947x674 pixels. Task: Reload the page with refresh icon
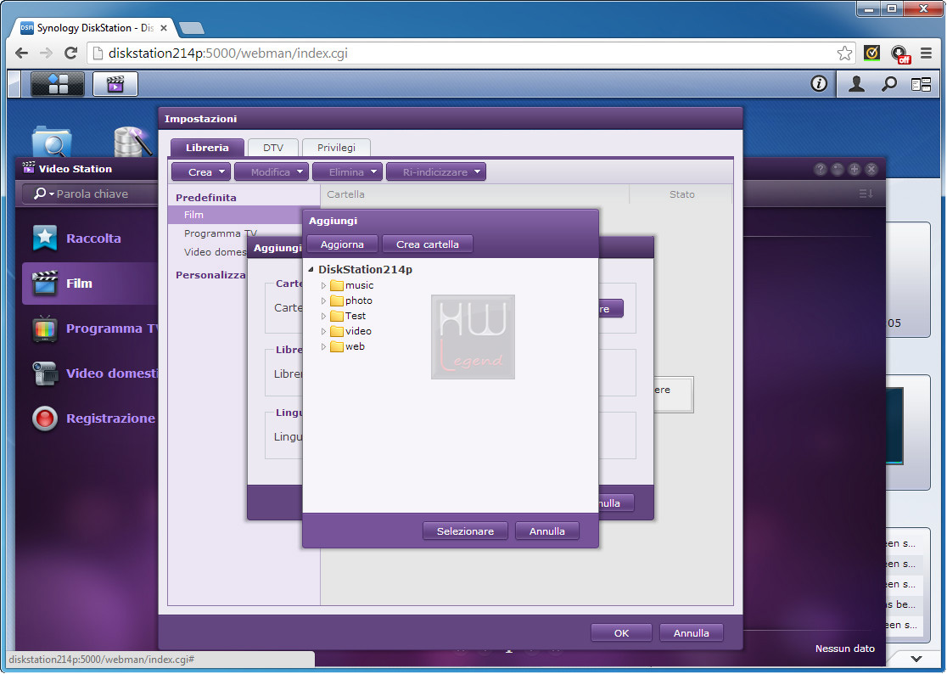[70, 53]
